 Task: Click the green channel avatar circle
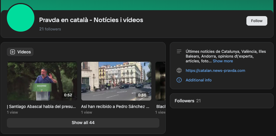tap(21, 18)
